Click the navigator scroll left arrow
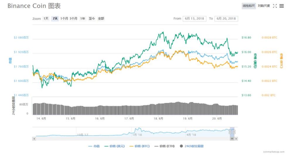293x158 pixels. pyautogui.click(x=34, y=138)
